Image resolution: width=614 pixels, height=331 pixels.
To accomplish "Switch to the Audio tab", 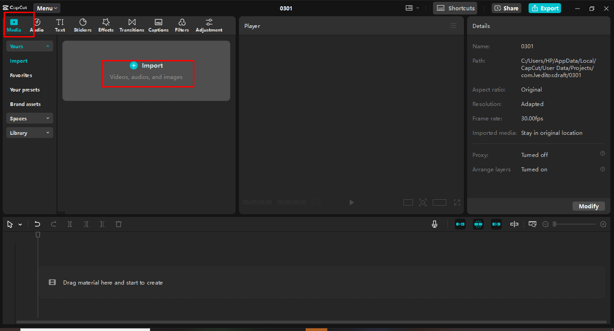I will click(x=37, y=25).
